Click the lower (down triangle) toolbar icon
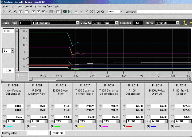This screenshot has width=192, height=137. 81,12
